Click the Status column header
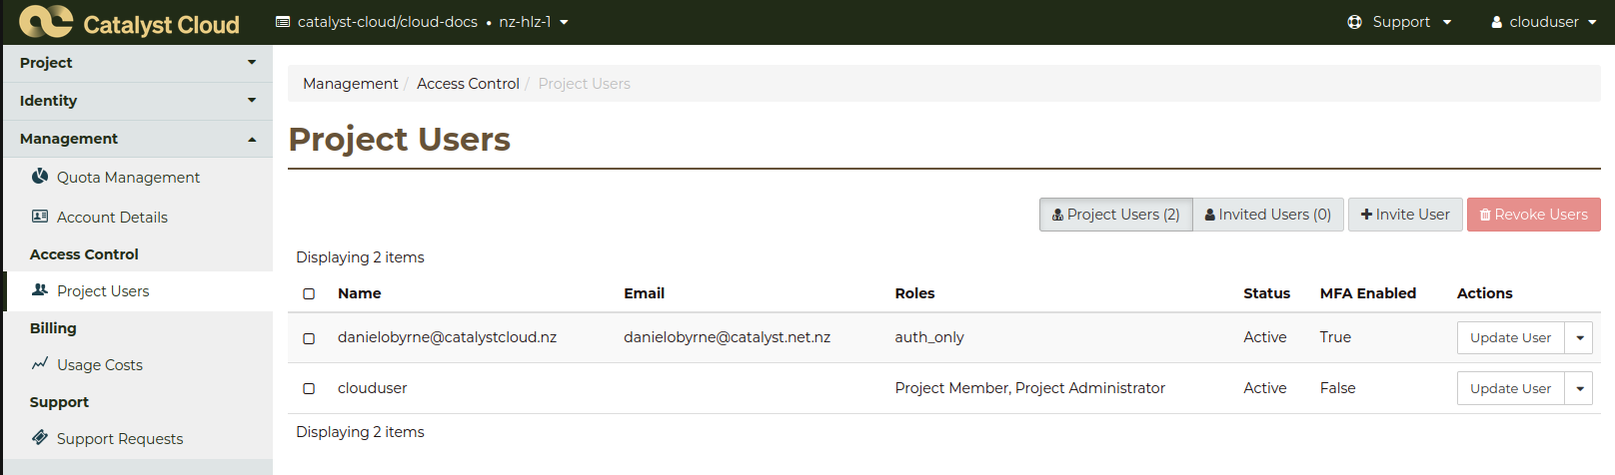The height and width of the screenshot is (475, 1615). click(1266, 293)
